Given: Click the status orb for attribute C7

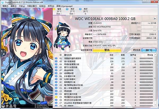Looking at the screenshot, I should click(56, 103).
